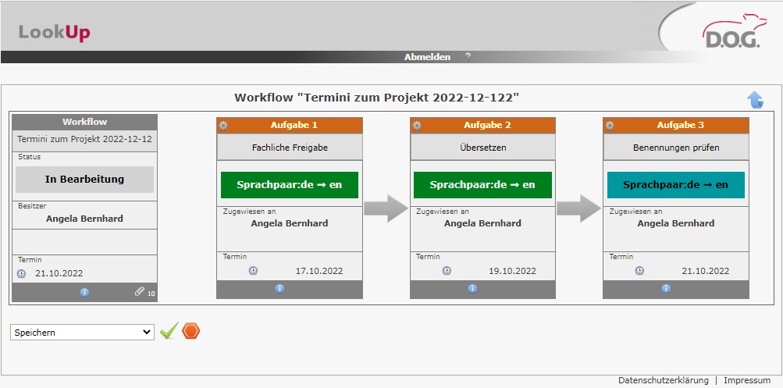Viewport: 783px width, 388px height.
Task: Click the gear icon on Aufgabe 3
Action: pos(610,125)
